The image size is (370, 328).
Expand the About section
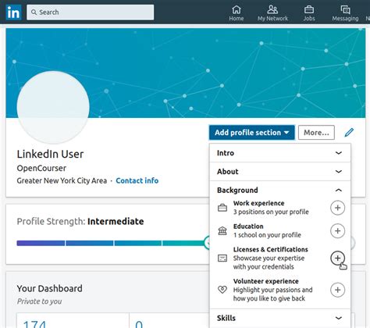point(280,171)
